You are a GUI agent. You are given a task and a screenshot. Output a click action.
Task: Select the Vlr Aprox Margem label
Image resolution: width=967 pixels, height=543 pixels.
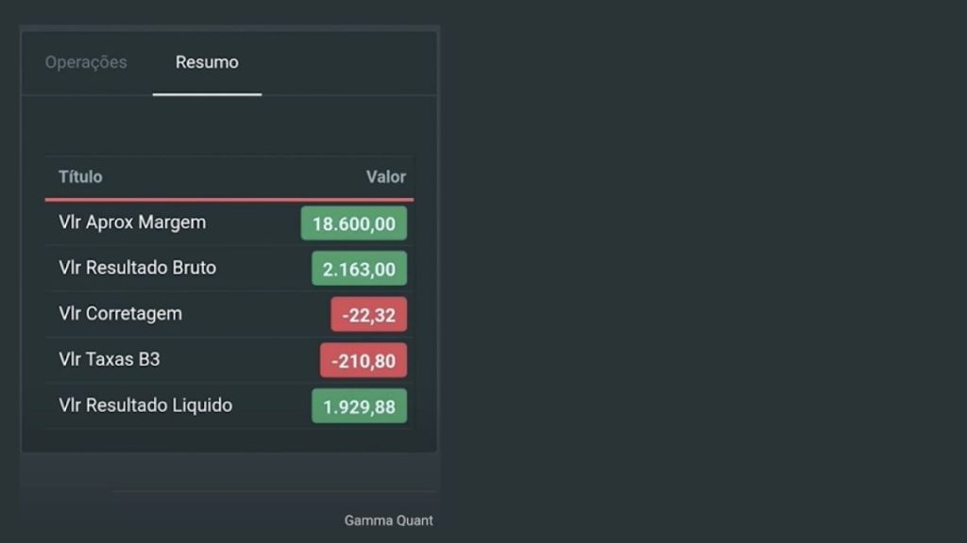tap(132, 222)
